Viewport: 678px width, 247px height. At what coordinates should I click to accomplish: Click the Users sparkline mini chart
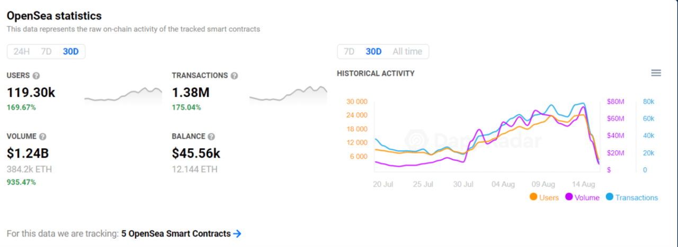123,94
